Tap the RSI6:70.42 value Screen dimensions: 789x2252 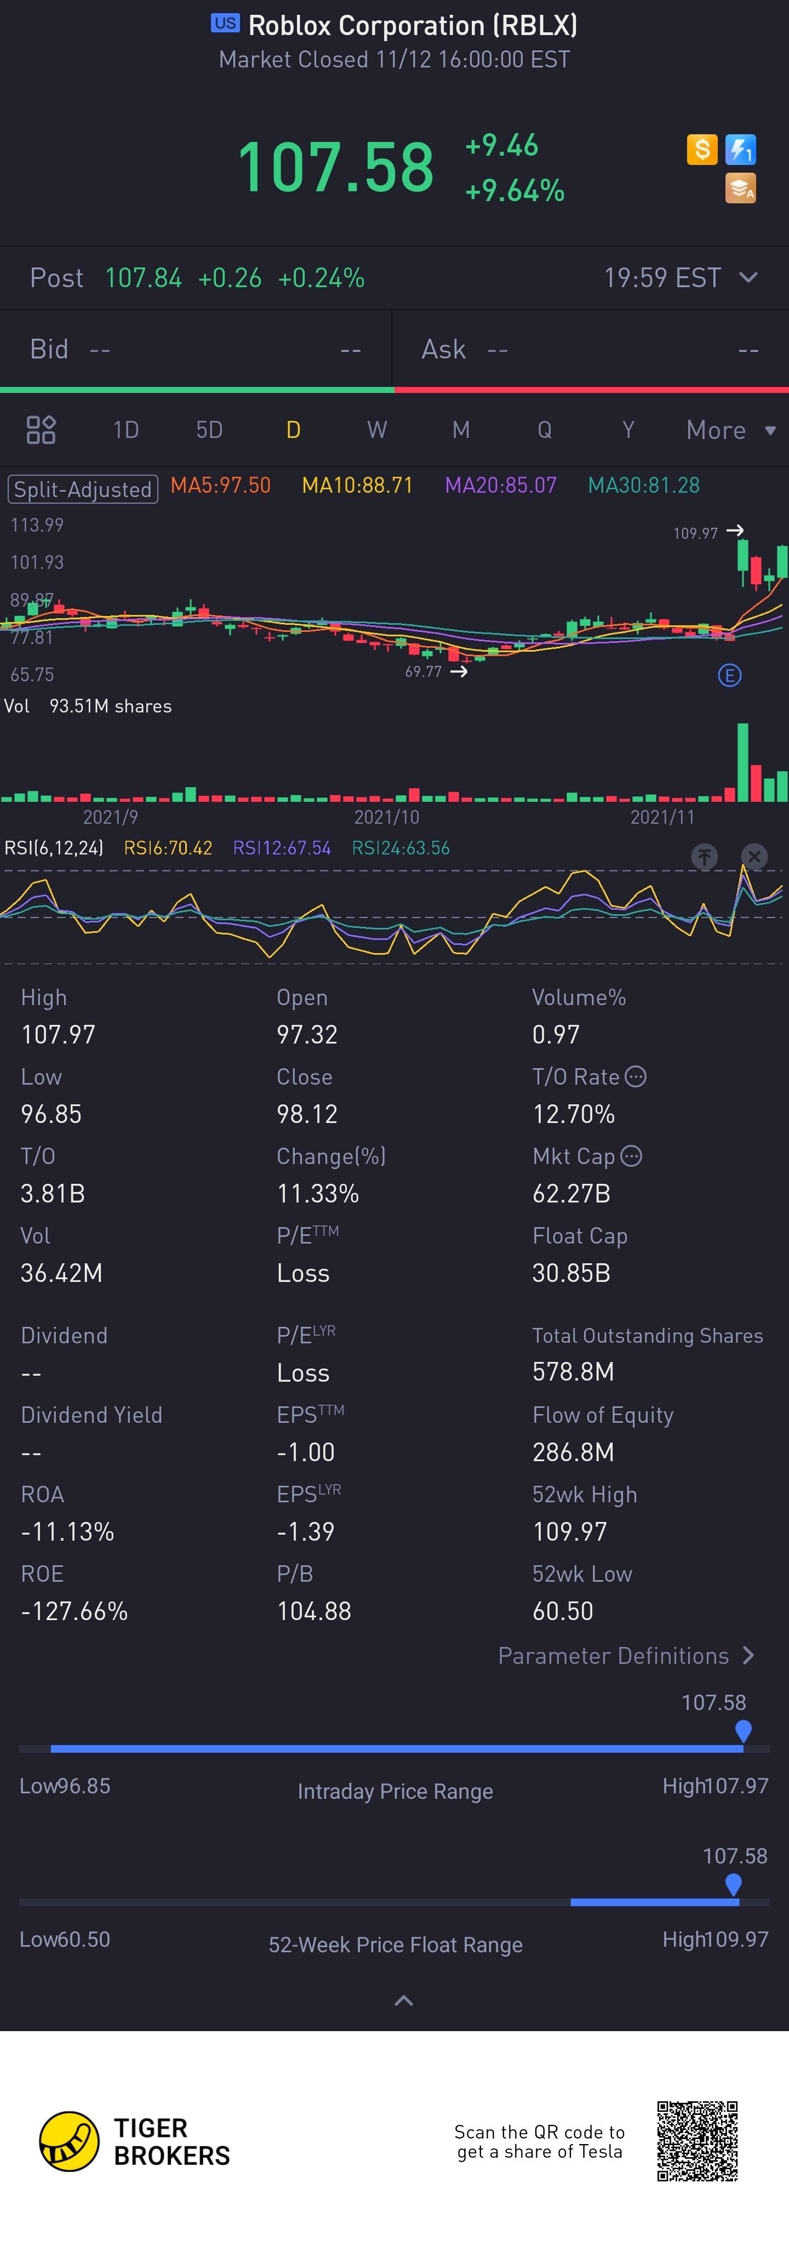pyautogui.click(x=168, y=847)
